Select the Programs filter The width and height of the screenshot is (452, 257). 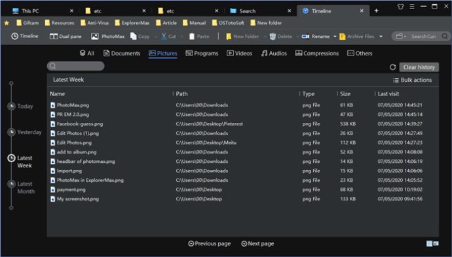tap(202, 53)
